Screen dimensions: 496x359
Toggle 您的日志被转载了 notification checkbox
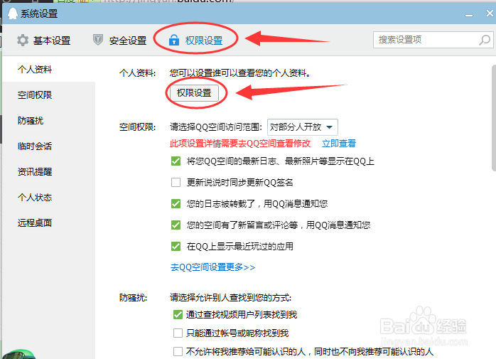pos(176,203)
